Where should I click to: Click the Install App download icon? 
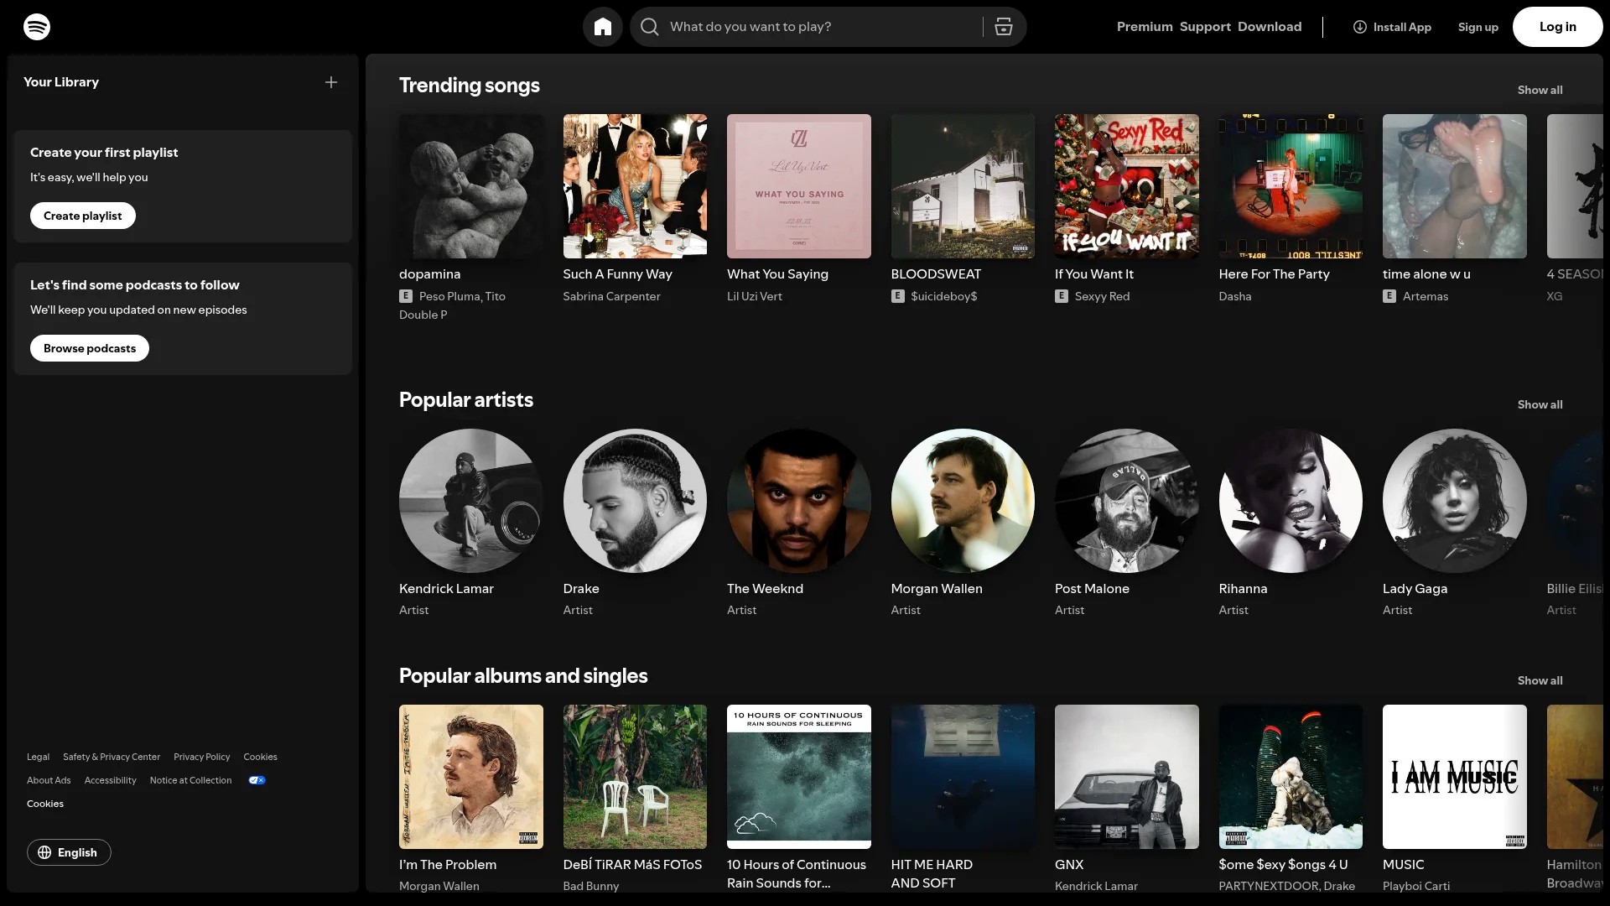pos(1360,27)
